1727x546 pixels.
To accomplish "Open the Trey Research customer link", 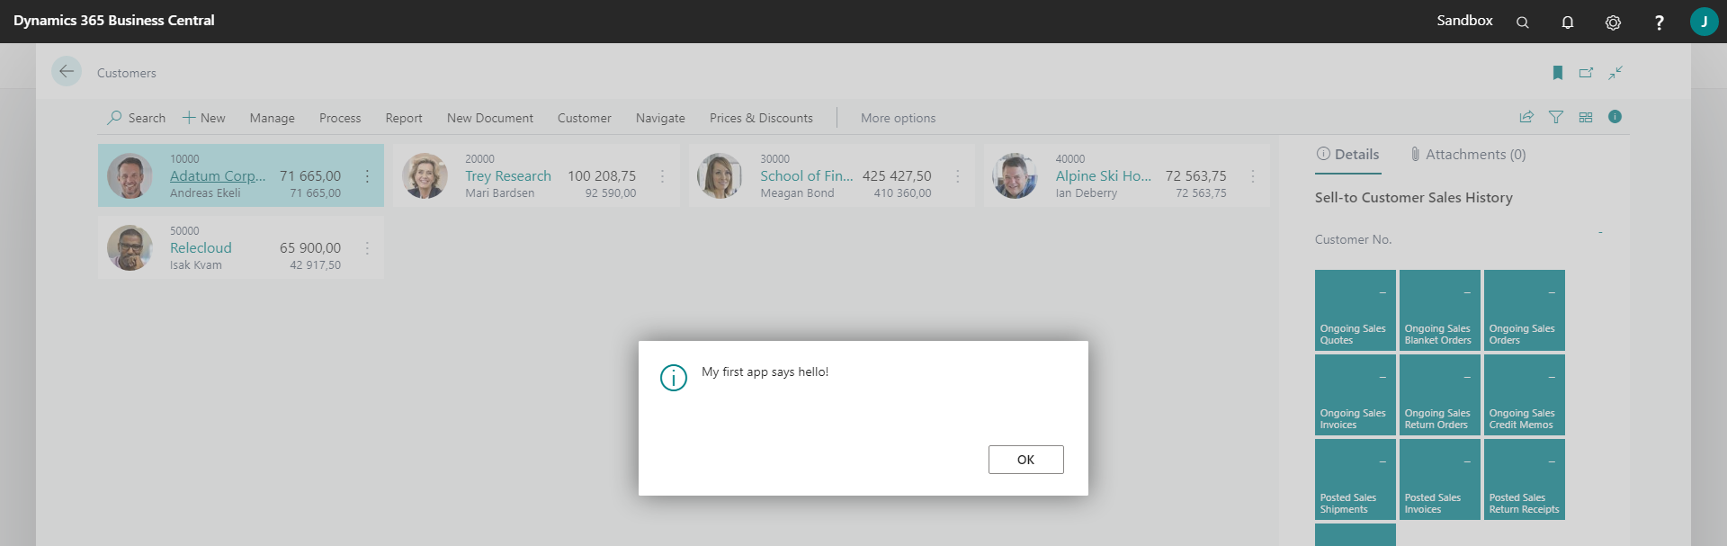I will [507, 176].
